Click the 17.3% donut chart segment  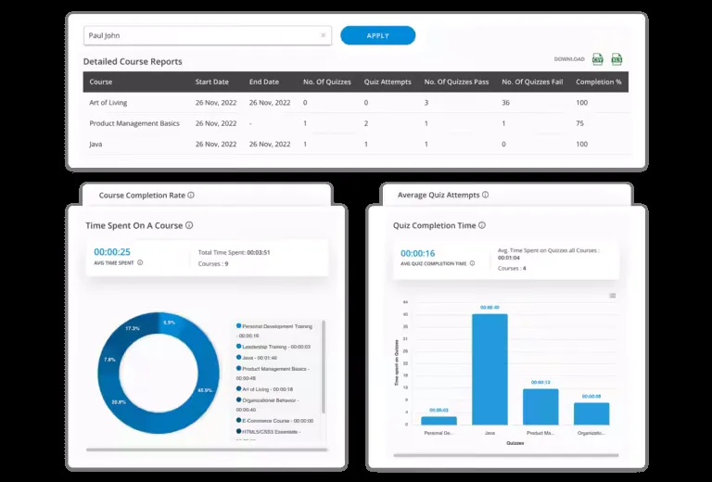click(132, 328)
